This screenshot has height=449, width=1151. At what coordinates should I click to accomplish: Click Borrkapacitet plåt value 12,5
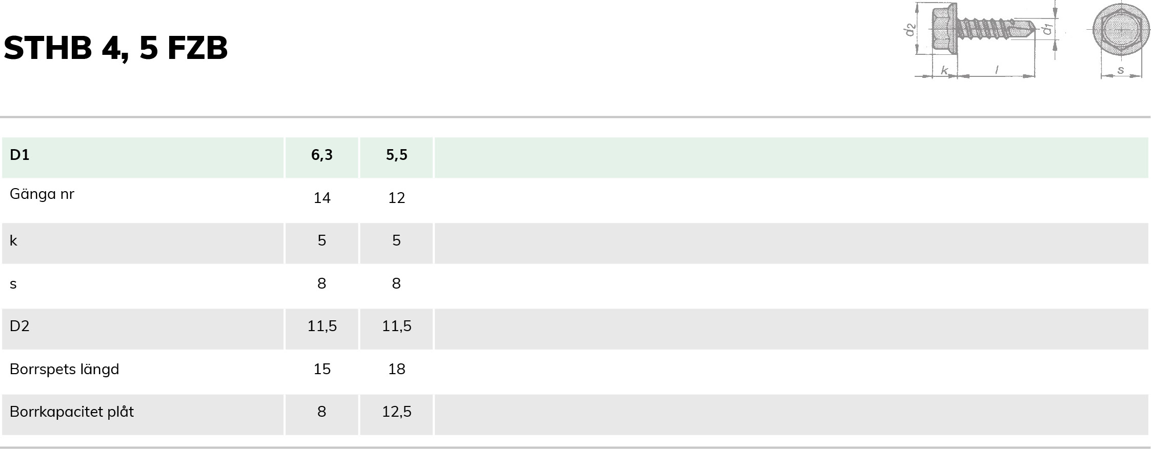tap(396, 412)
